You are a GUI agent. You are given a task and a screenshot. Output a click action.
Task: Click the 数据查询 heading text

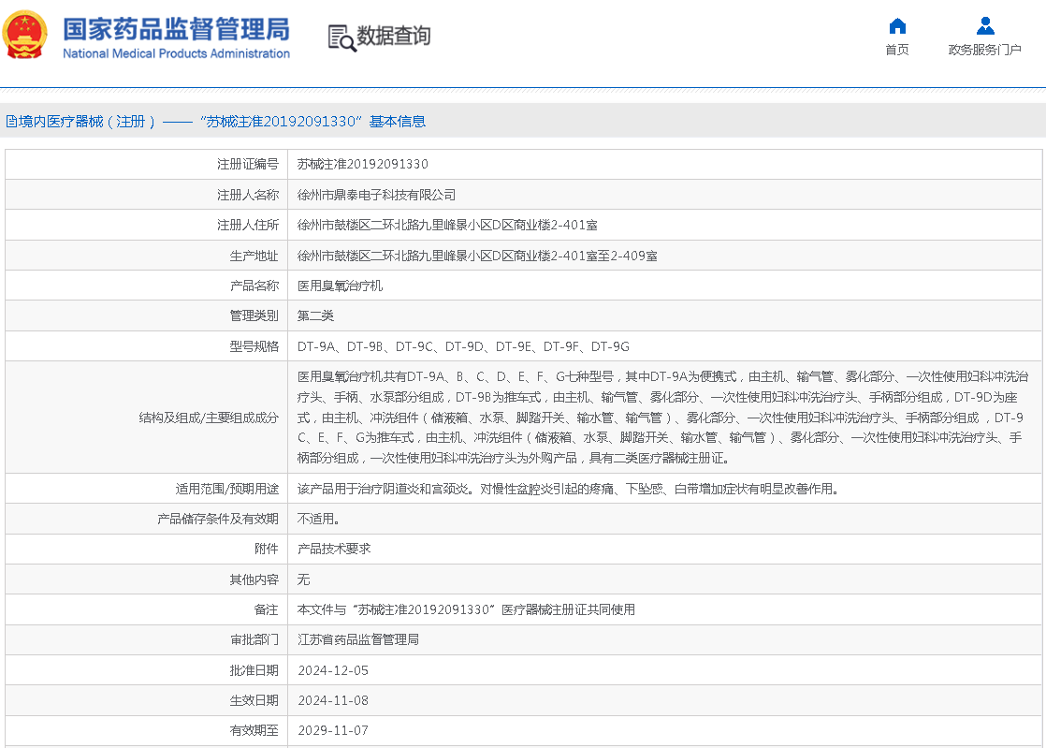pyautogui.click(x=394, y=37)
